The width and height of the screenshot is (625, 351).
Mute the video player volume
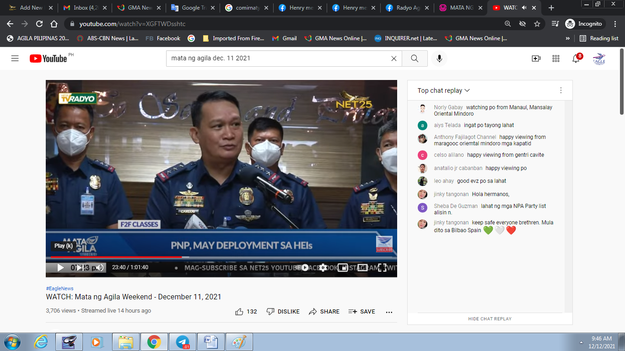click(100, 268)
